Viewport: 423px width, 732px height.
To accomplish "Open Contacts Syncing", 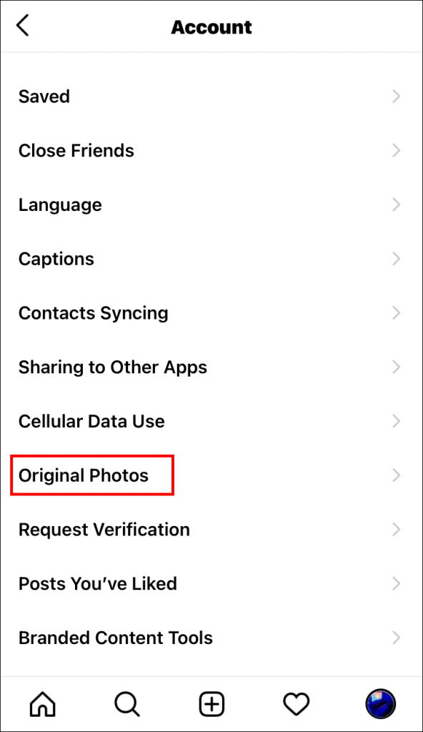I will tap(93, 312).
